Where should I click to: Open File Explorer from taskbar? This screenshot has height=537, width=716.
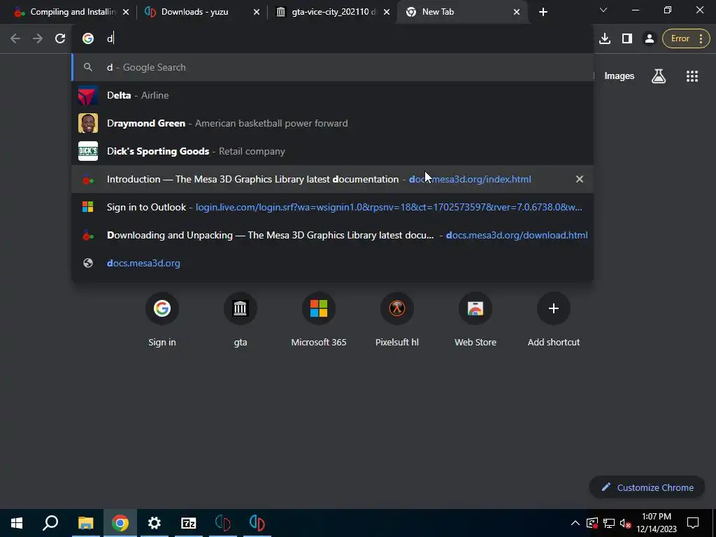tap(85, 523)
